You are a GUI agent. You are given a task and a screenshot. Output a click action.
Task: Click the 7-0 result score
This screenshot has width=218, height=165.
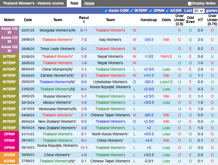pos(84,40)
